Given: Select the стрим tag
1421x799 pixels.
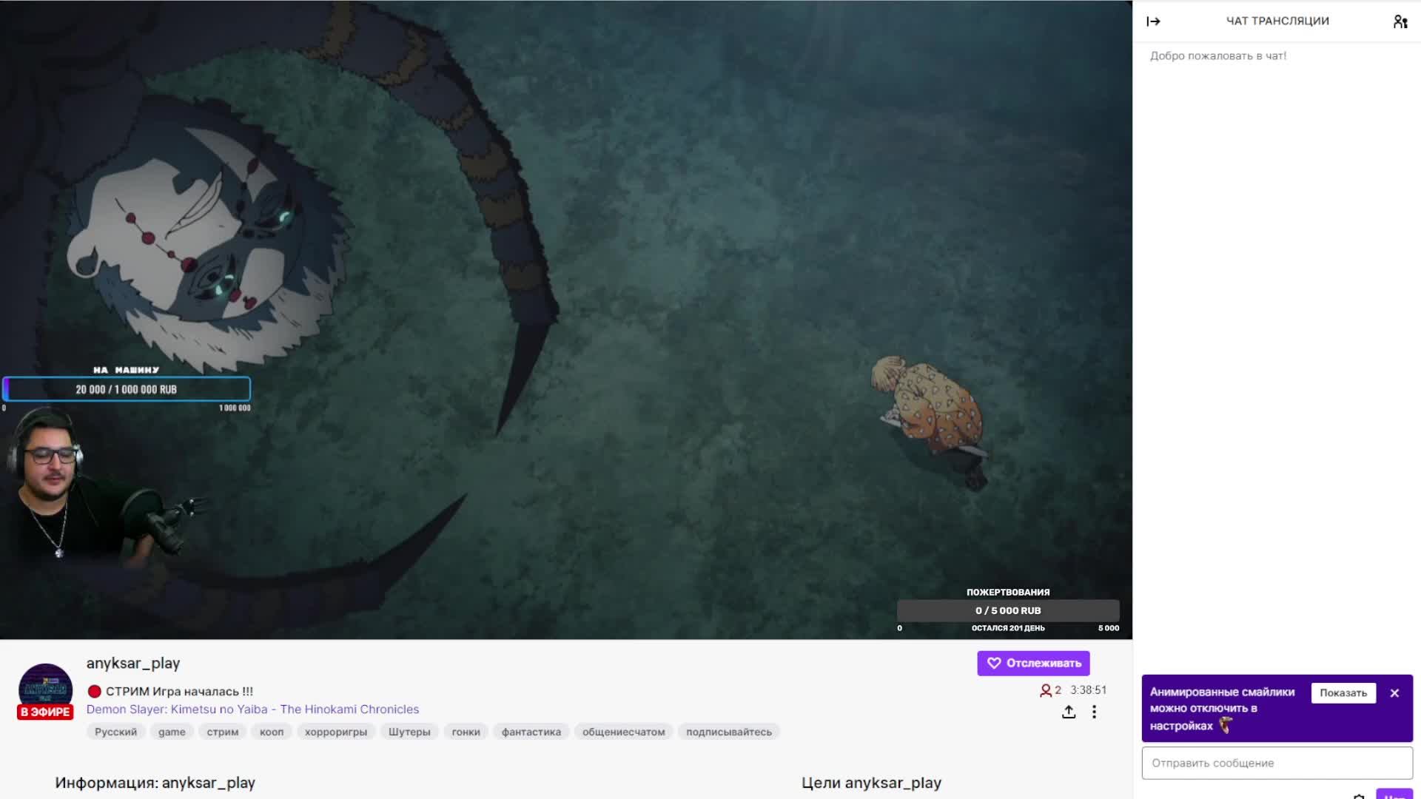Looking at the screenshot, I should pos(222,732).
